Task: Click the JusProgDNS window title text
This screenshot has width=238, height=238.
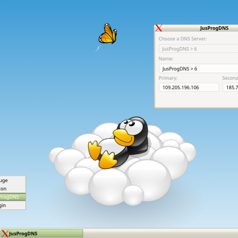Action: click(214, 28)
